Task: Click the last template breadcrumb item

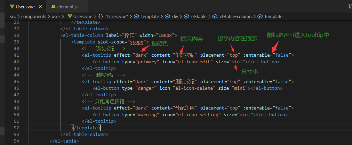Action: click(x=270, y=16)
